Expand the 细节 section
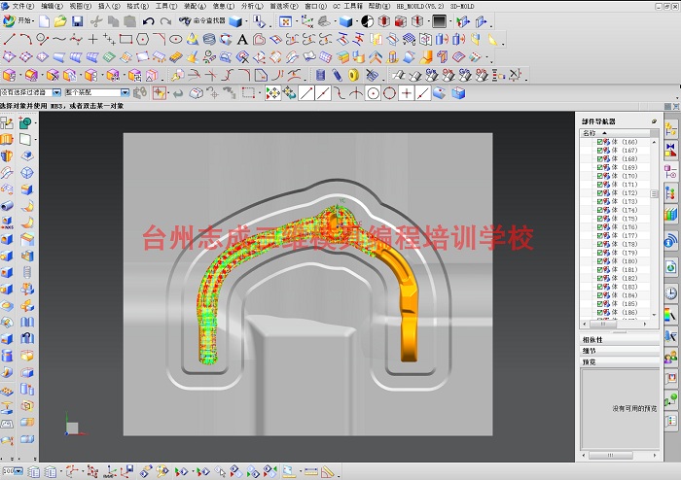This screenshot has height=480, width=681. (620, 351)
